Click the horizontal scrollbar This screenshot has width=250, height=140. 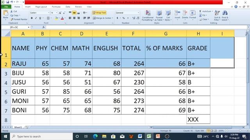click(x=192, y=127)
